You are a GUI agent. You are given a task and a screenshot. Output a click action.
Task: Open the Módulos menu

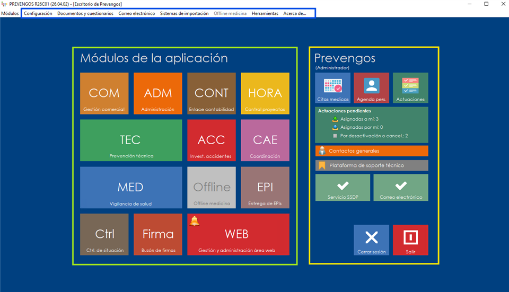(10, 13)
